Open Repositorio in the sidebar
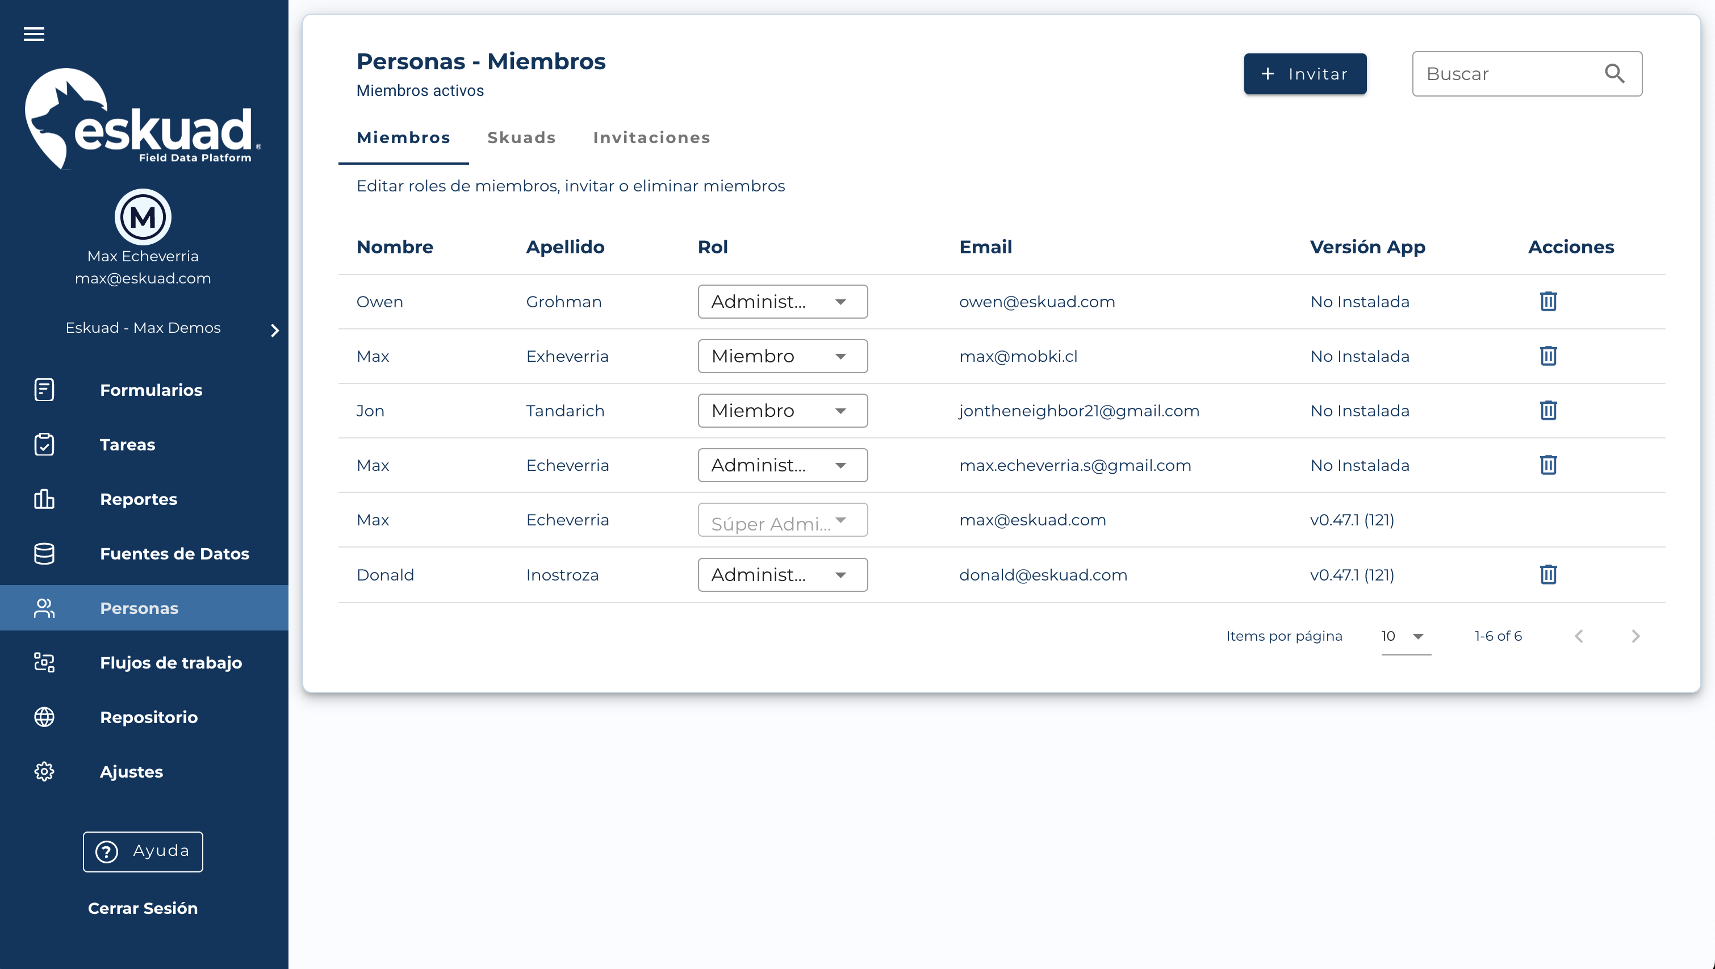 tap(144, 717)
